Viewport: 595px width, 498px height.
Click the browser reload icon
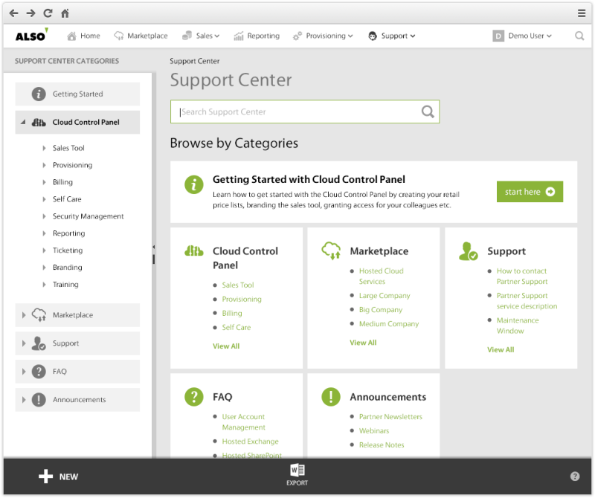coord(48,13)
